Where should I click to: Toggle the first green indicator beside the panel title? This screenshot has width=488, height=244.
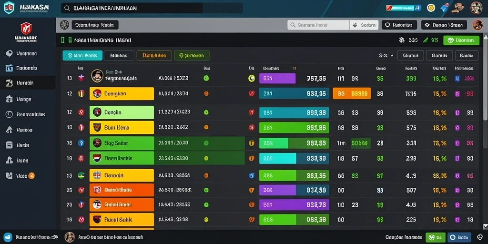pos(62,40)
